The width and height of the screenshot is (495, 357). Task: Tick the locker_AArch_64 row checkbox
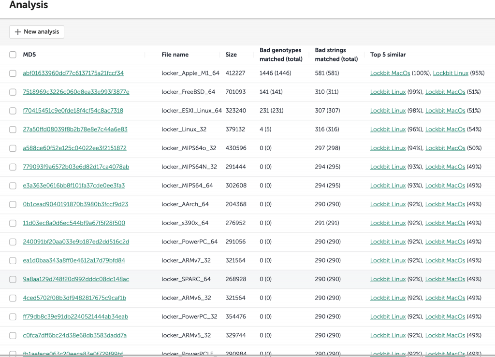(13, 204)
